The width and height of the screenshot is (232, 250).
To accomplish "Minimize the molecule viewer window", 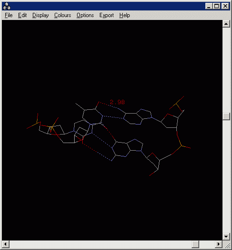I will [209, 6].
